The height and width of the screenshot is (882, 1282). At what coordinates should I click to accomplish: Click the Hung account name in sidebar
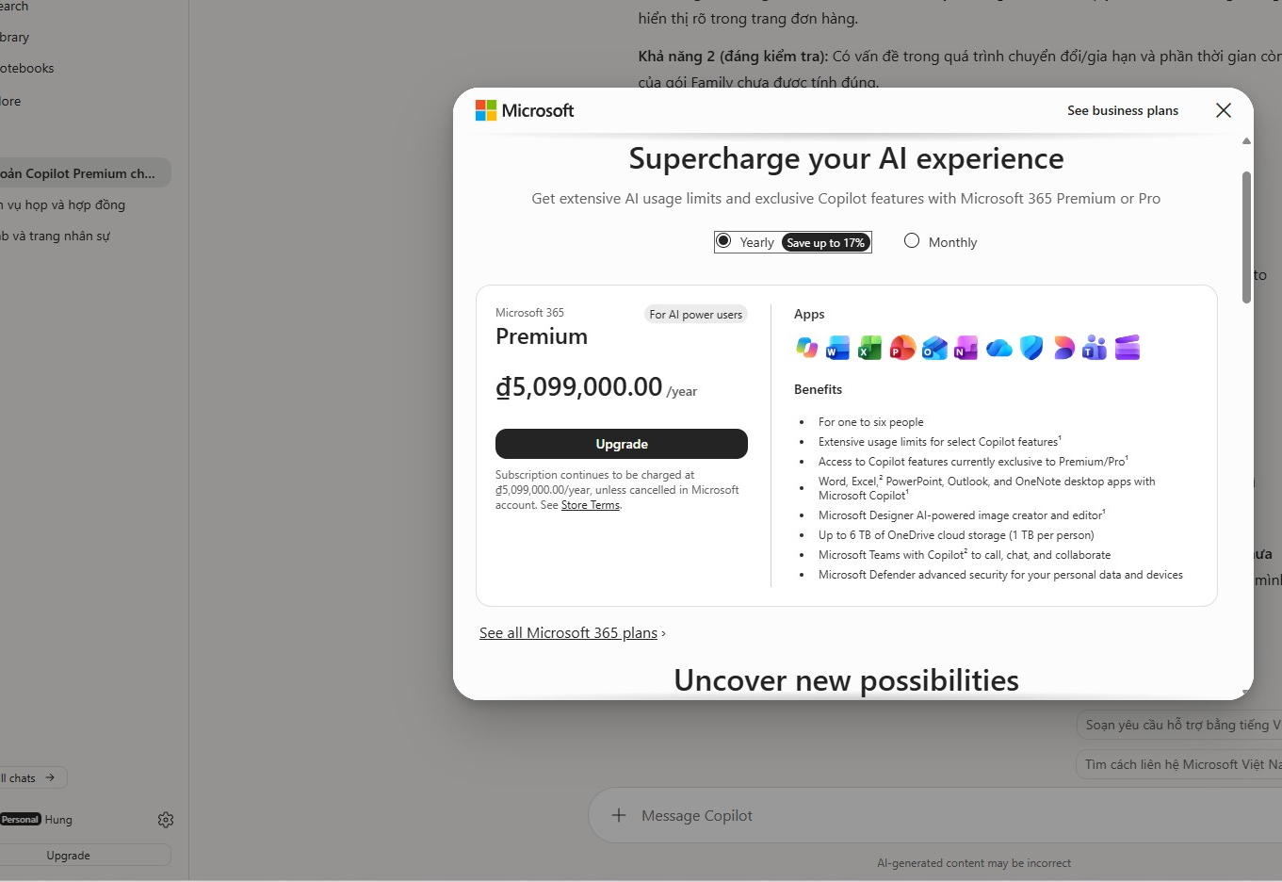pyautogui.click(x=58, y=820)
